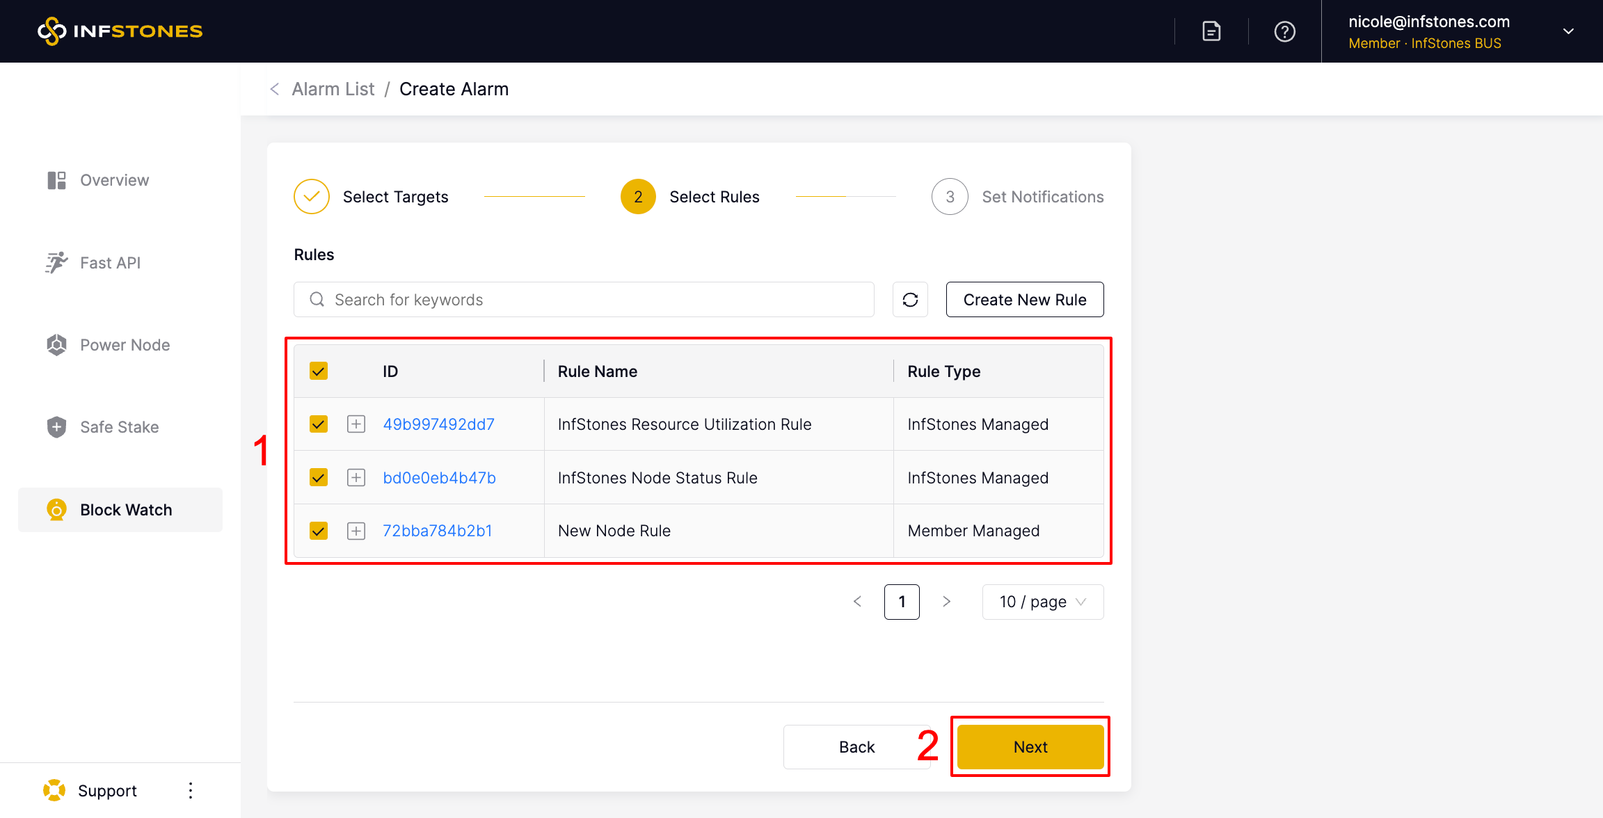
Task: Open the account dropdown chevron
Action: (1568, 31)
